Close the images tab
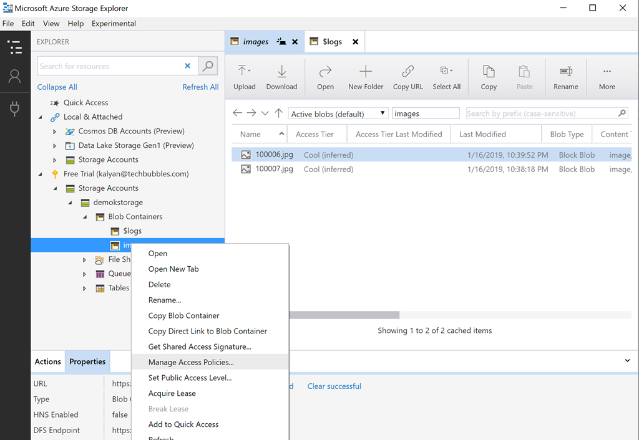Screen dimensions: 639x440 295,42
